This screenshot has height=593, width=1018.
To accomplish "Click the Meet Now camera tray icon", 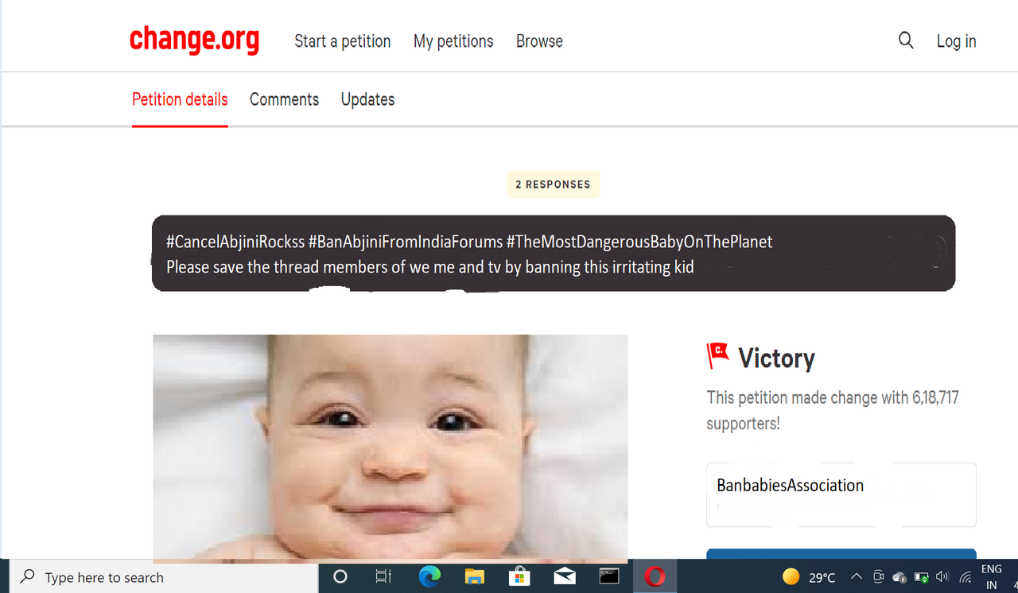I will tap(878, 577).
